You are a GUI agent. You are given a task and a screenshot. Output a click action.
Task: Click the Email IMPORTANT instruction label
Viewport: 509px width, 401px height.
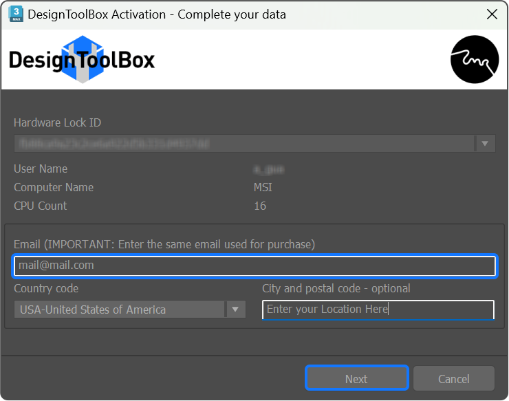tap(164, 244)
